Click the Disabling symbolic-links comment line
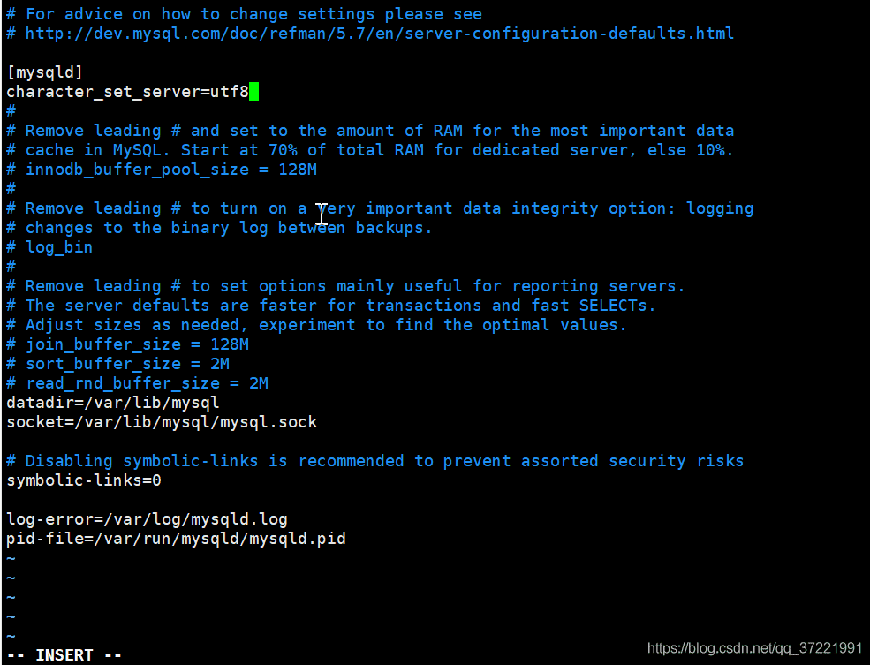The image size is (870, 665). pyautogui.click(x=375, y=461)
